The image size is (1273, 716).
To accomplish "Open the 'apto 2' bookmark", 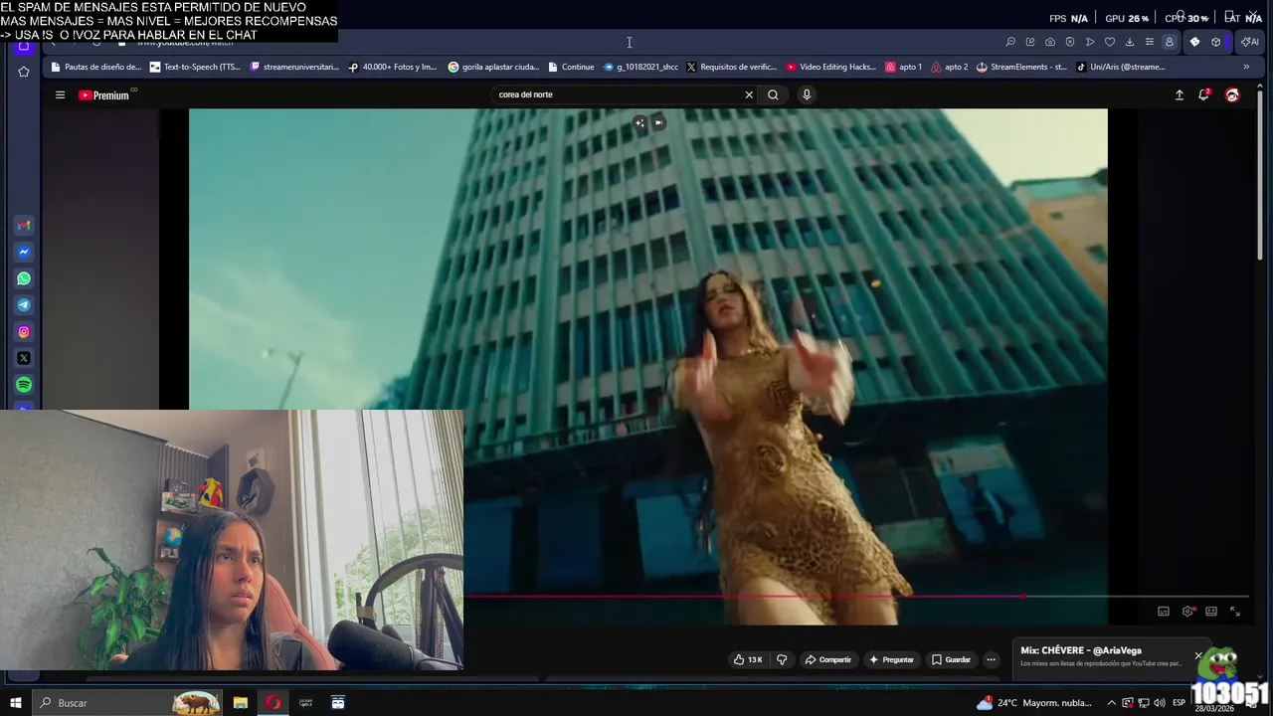I will 950,68.
